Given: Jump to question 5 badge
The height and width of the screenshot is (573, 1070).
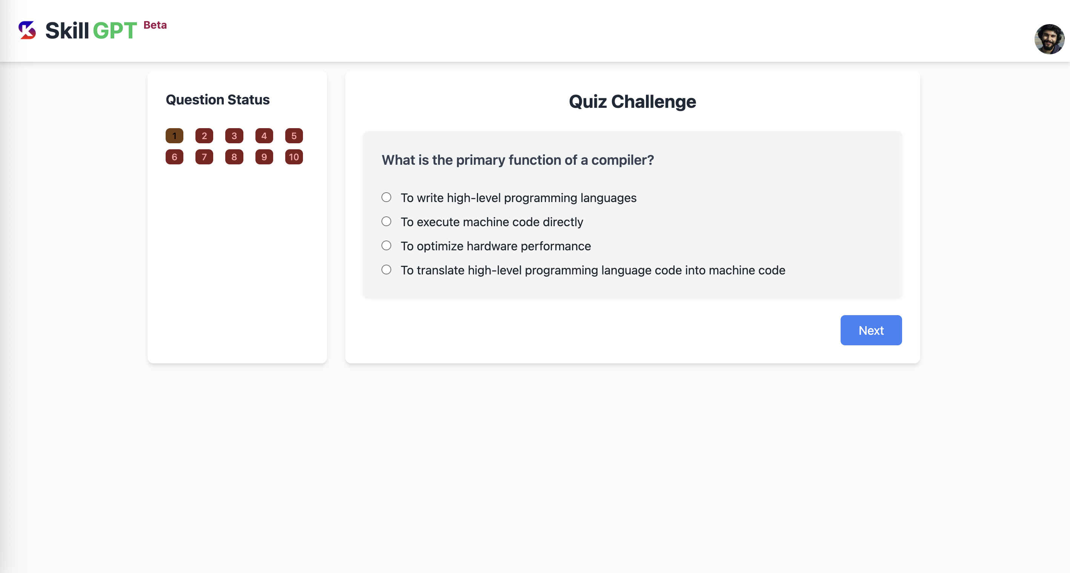Looking at the screenshot, I should 294,136.
